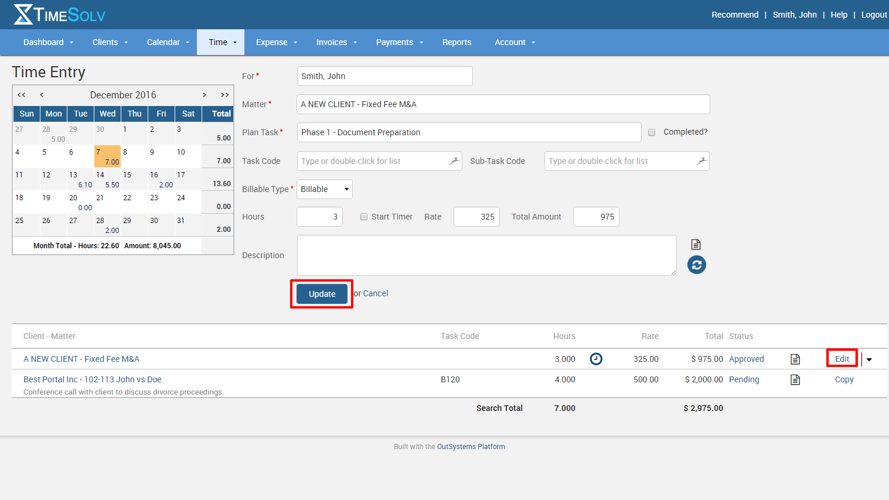Enable the Start Timer checkbox
The width and height of the screenshot is (889, 500).
(364, 217)
